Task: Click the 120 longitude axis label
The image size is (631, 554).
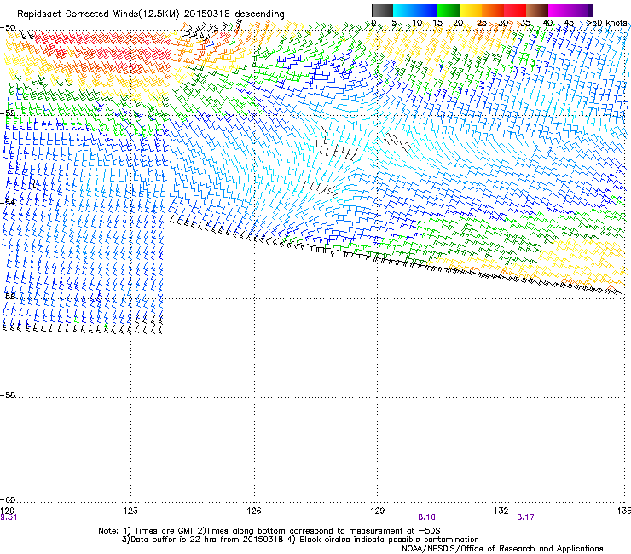Action: pyautogui.click(x=8, y=511)
